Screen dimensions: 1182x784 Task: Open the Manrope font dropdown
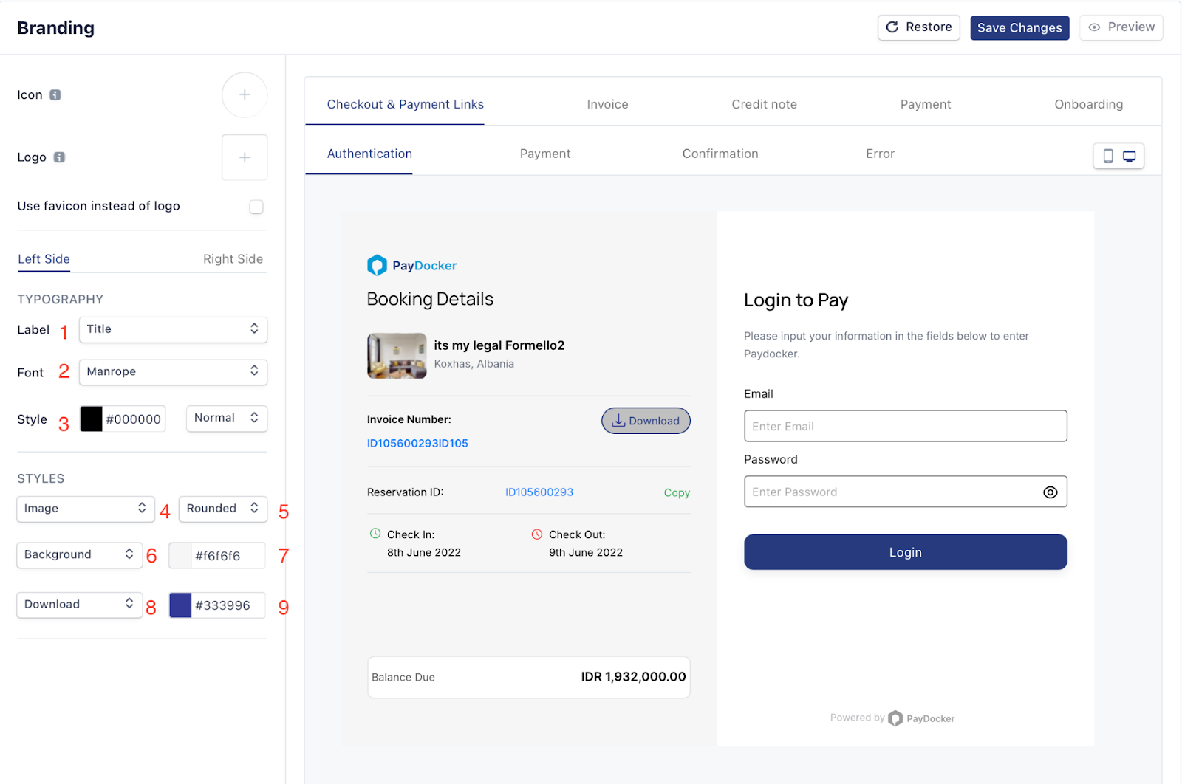(x=173, y=372)
